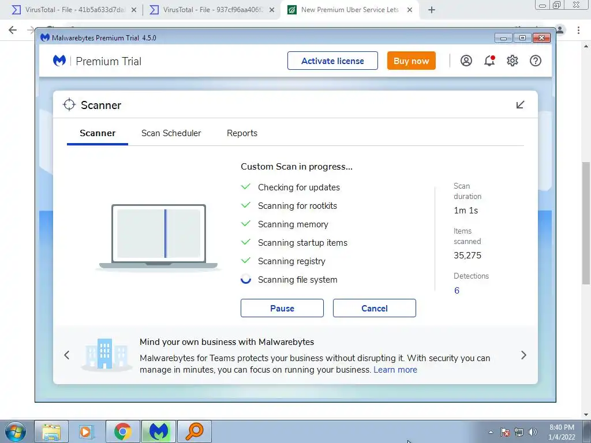Viewport: 591px width, 443px height.
Task: Click the Buy now button
Action: pos(411,61)
